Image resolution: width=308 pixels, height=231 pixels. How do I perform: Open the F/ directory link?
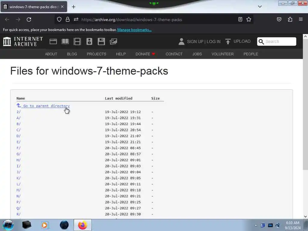[18, 148]
